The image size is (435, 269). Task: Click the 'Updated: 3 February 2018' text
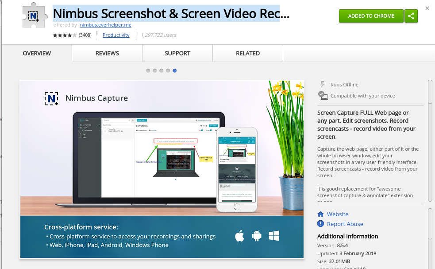(x=347, y=254)
